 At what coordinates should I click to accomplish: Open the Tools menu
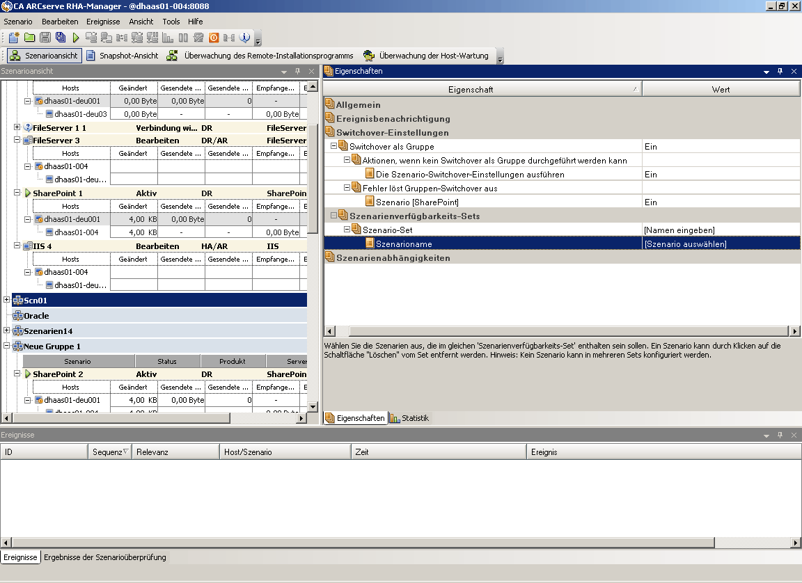click(x=171, y=22)
